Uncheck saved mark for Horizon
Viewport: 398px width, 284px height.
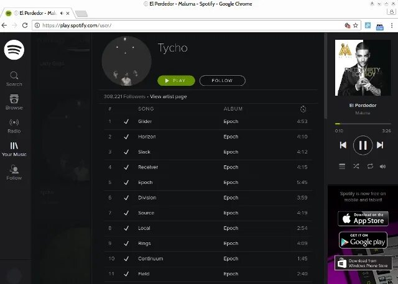126,137
